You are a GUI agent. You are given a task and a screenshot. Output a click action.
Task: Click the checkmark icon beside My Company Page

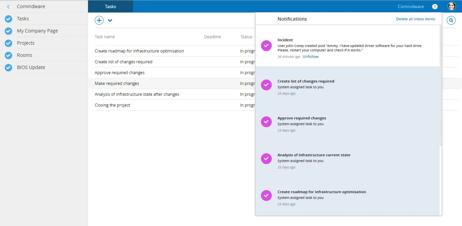coord(8,31)
